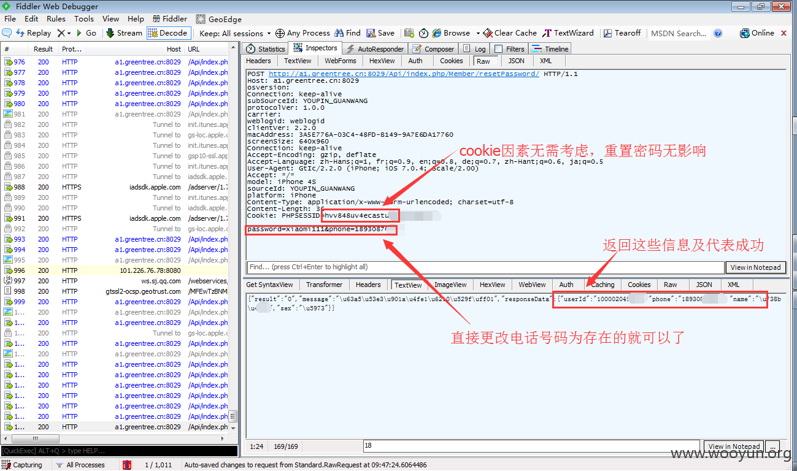Click the blue help question icon
797x471 pixels.
coord(718,33)
